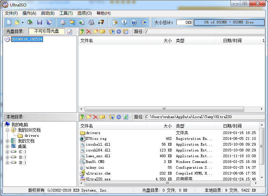Open the 工具(T) menu
This screenshot has height=196, width=268.
pyautogui.click(x=66, y=13)
